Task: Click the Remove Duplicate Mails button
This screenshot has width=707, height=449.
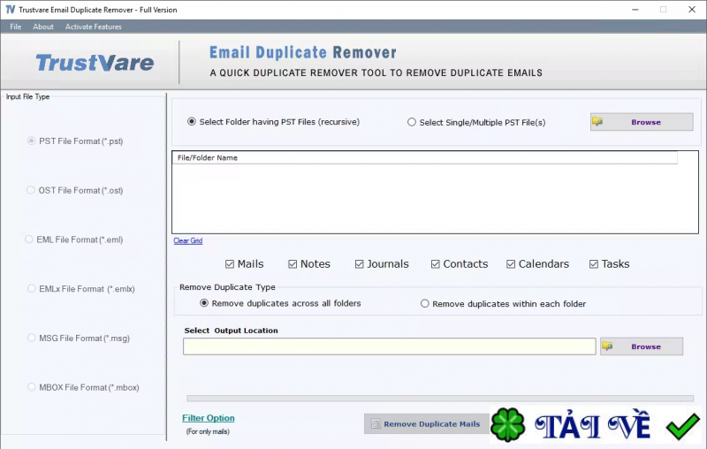Action: (x=427, y=423)
